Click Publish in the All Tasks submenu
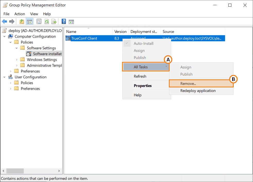The image size is (253, 182). tap(201, 74)
